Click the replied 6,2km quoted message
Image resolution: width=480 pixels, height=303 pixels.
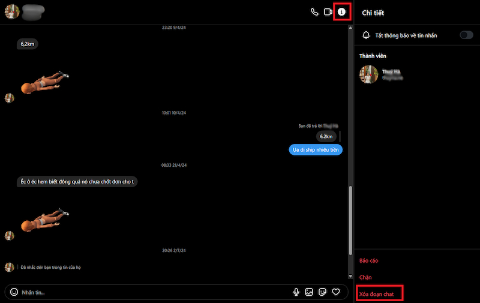(326, 136)
